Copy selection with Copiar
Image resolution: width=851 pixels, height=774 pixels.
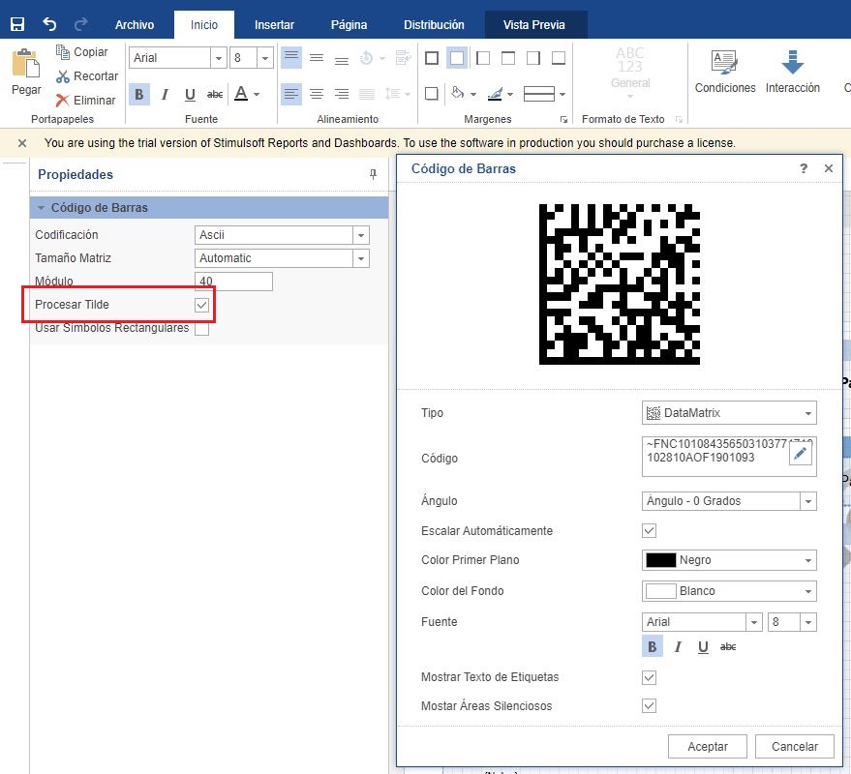tap(82, 52)
